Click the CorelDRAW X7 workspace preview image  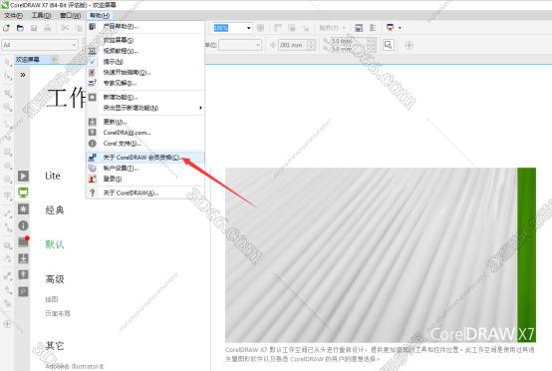[381, 254]
